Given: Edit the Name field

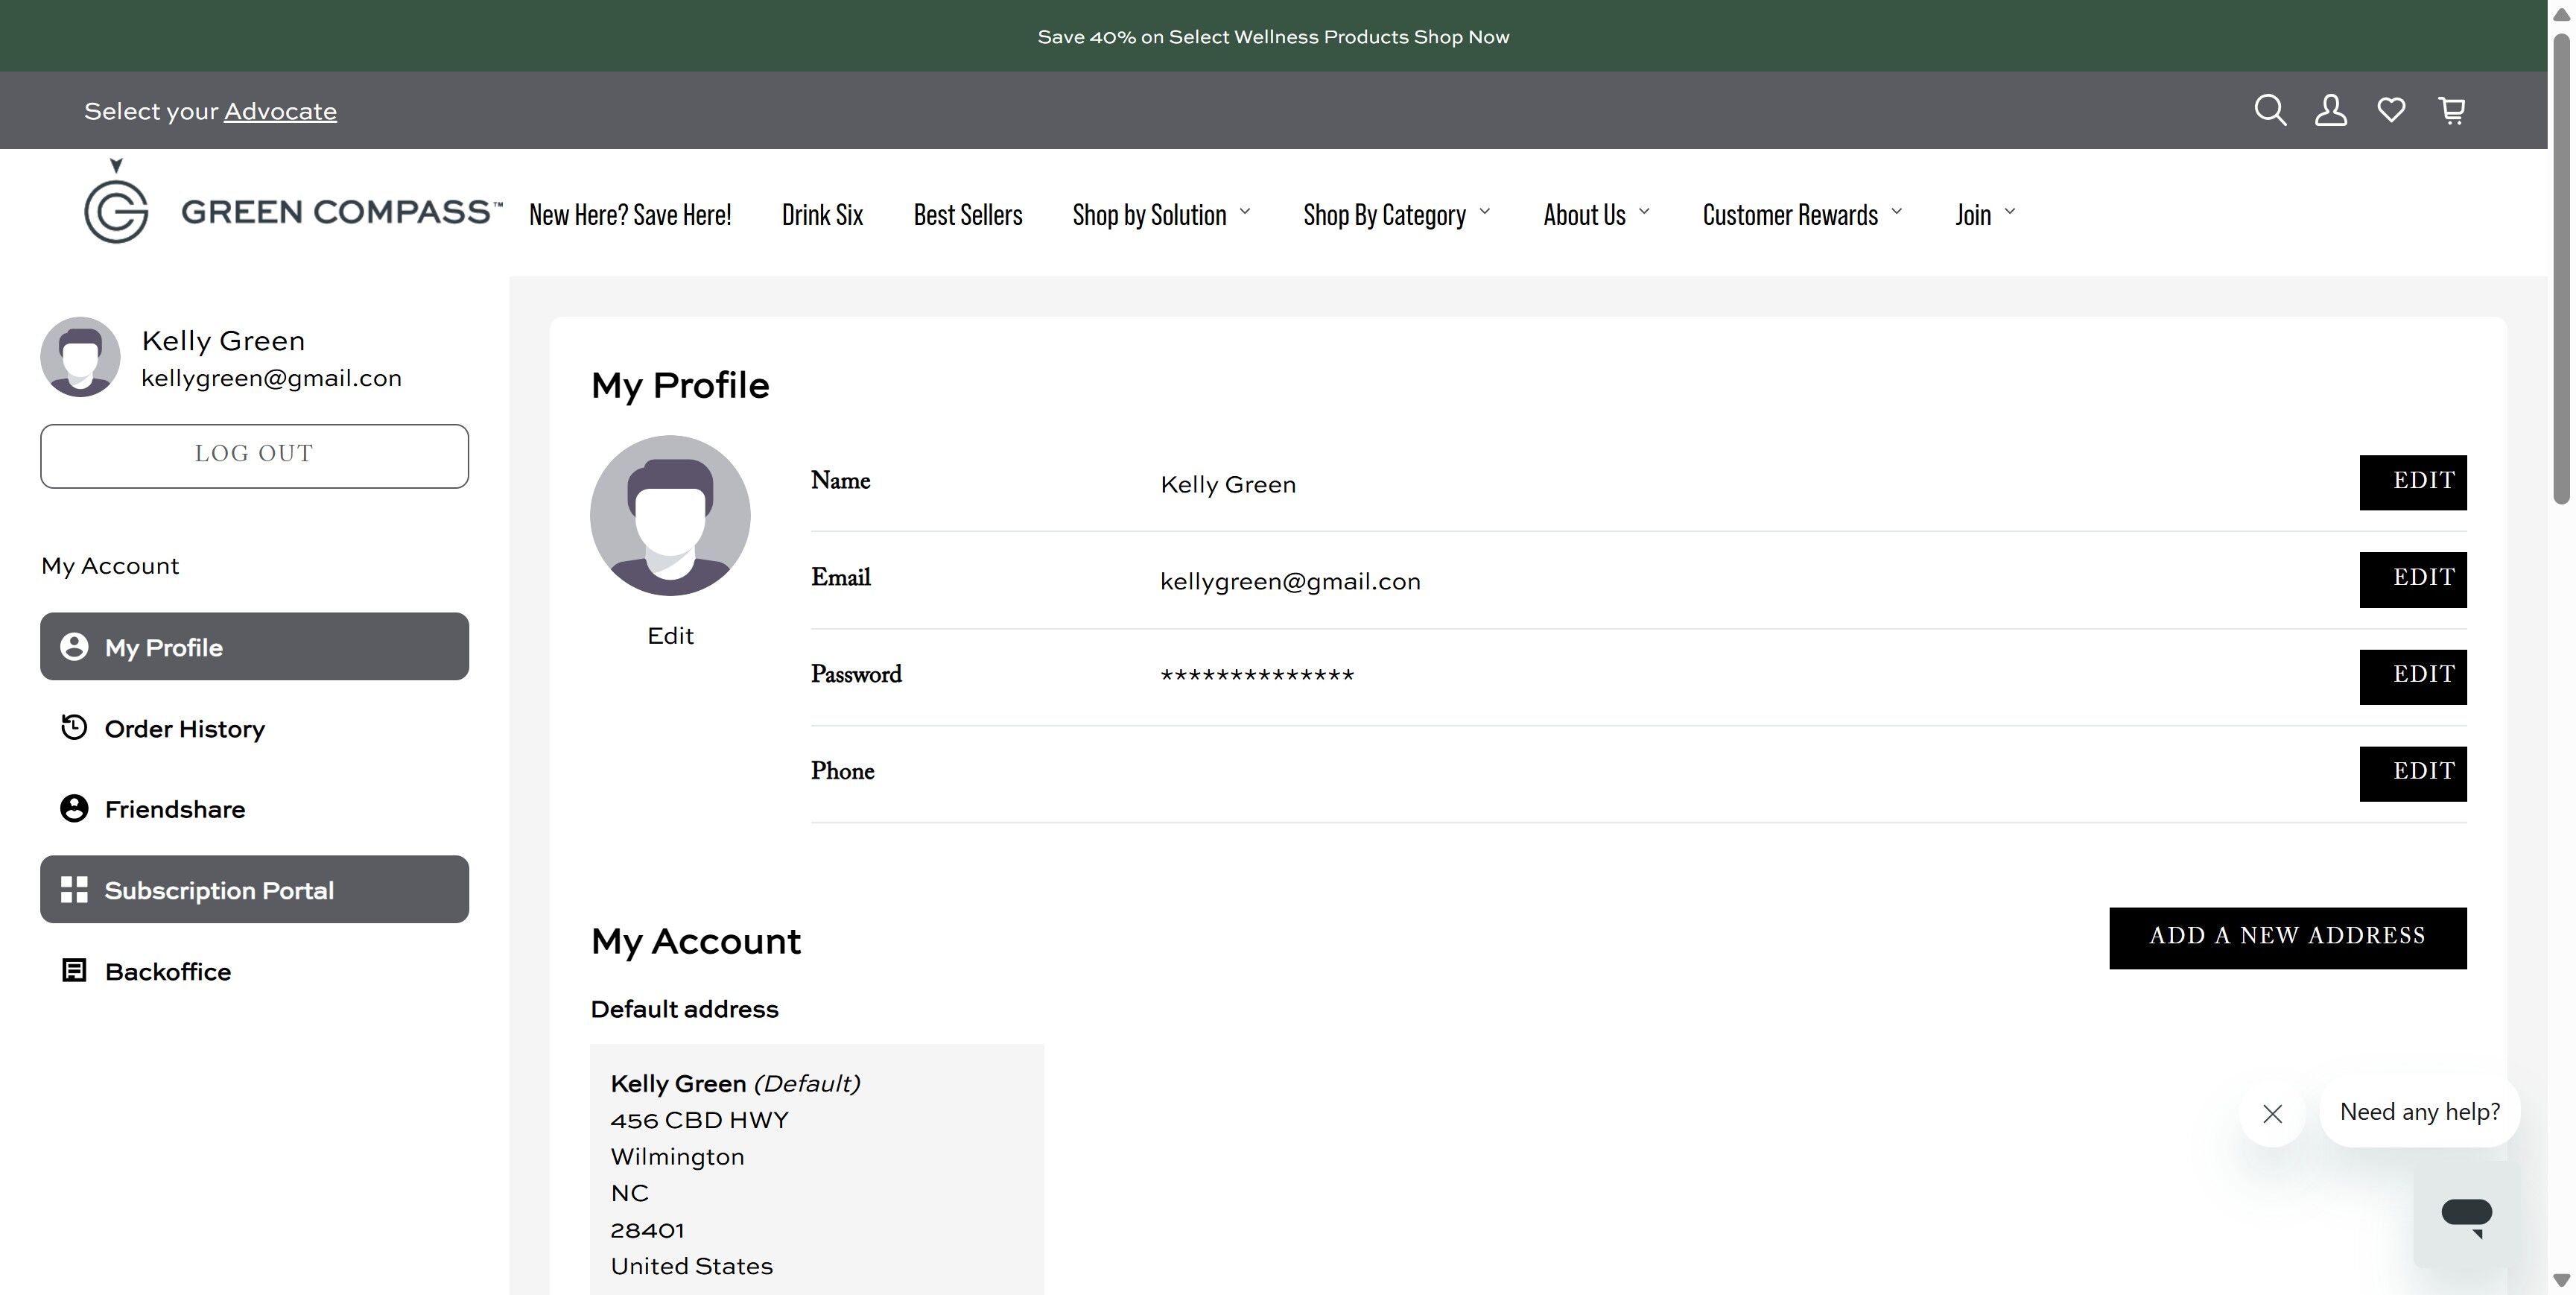Looking at the screenshot, I should coord(2413,482).
